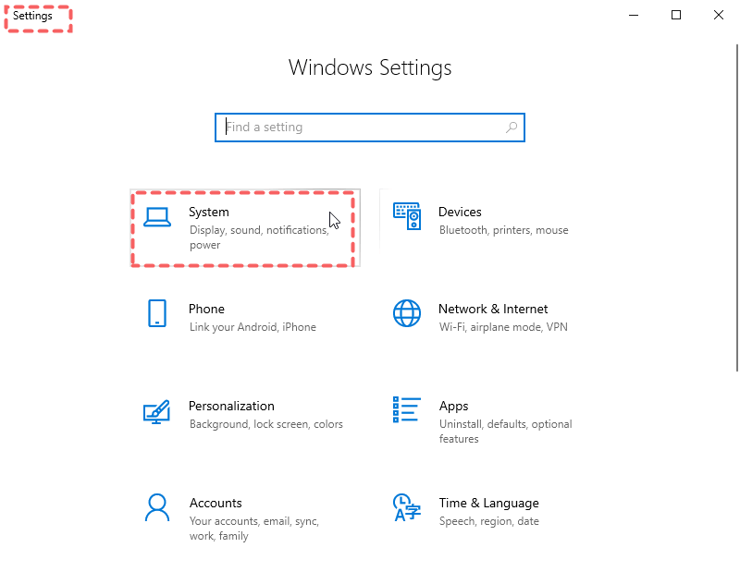
Task: Click "Link your Android, iPhone" description
Action: point(253,327)
